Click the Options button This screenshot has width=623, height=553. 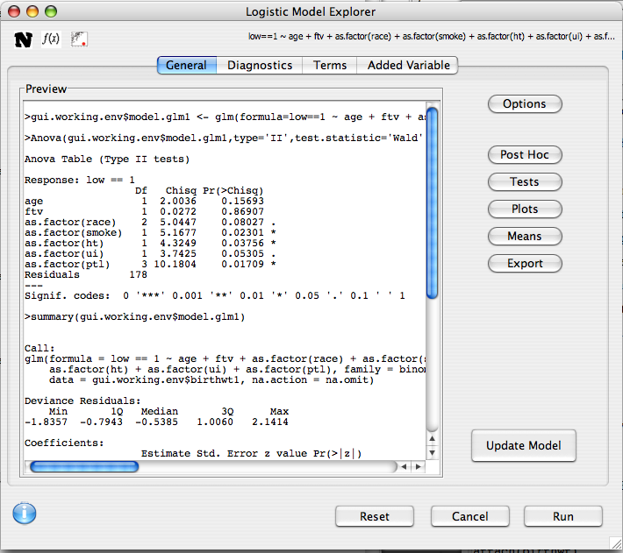click(x=525, y=104)
